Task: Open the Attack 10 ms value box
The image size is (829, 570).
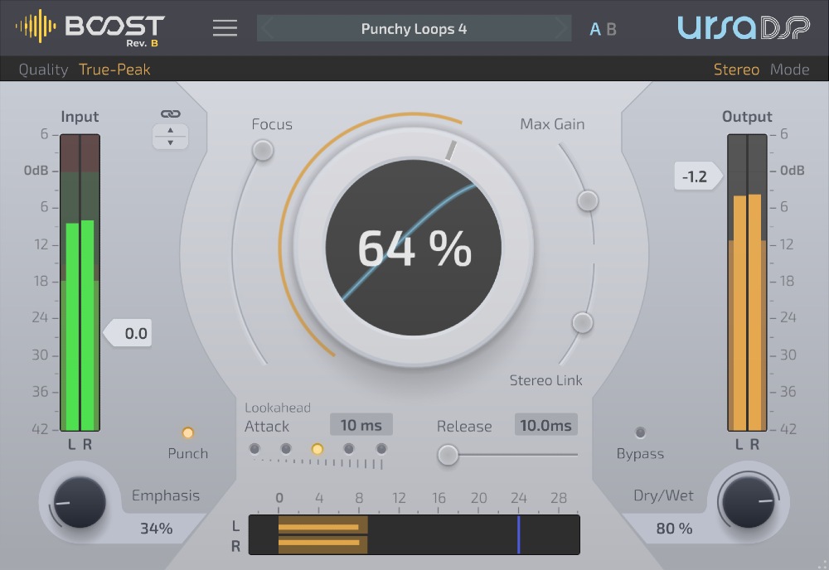Action: click(x=360, y=424)
